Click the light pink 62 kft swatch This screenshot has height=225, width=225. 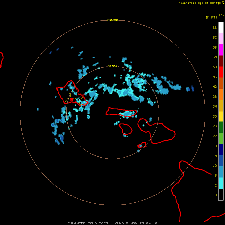click(x=221, y=38)
